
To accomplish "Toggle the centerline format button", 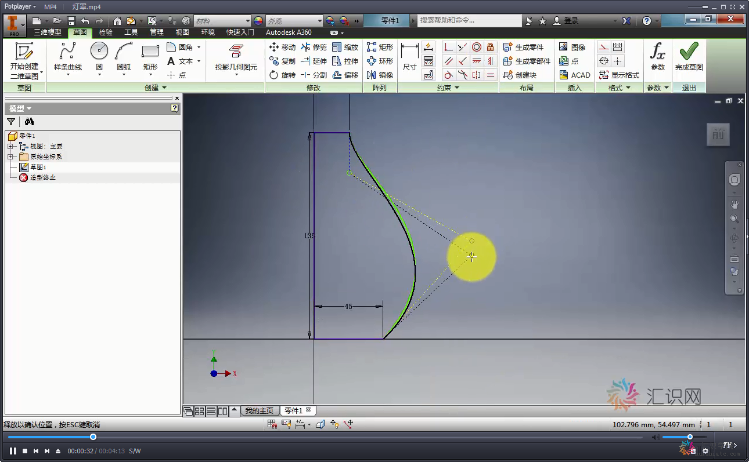I will click(x=604, y=61).
